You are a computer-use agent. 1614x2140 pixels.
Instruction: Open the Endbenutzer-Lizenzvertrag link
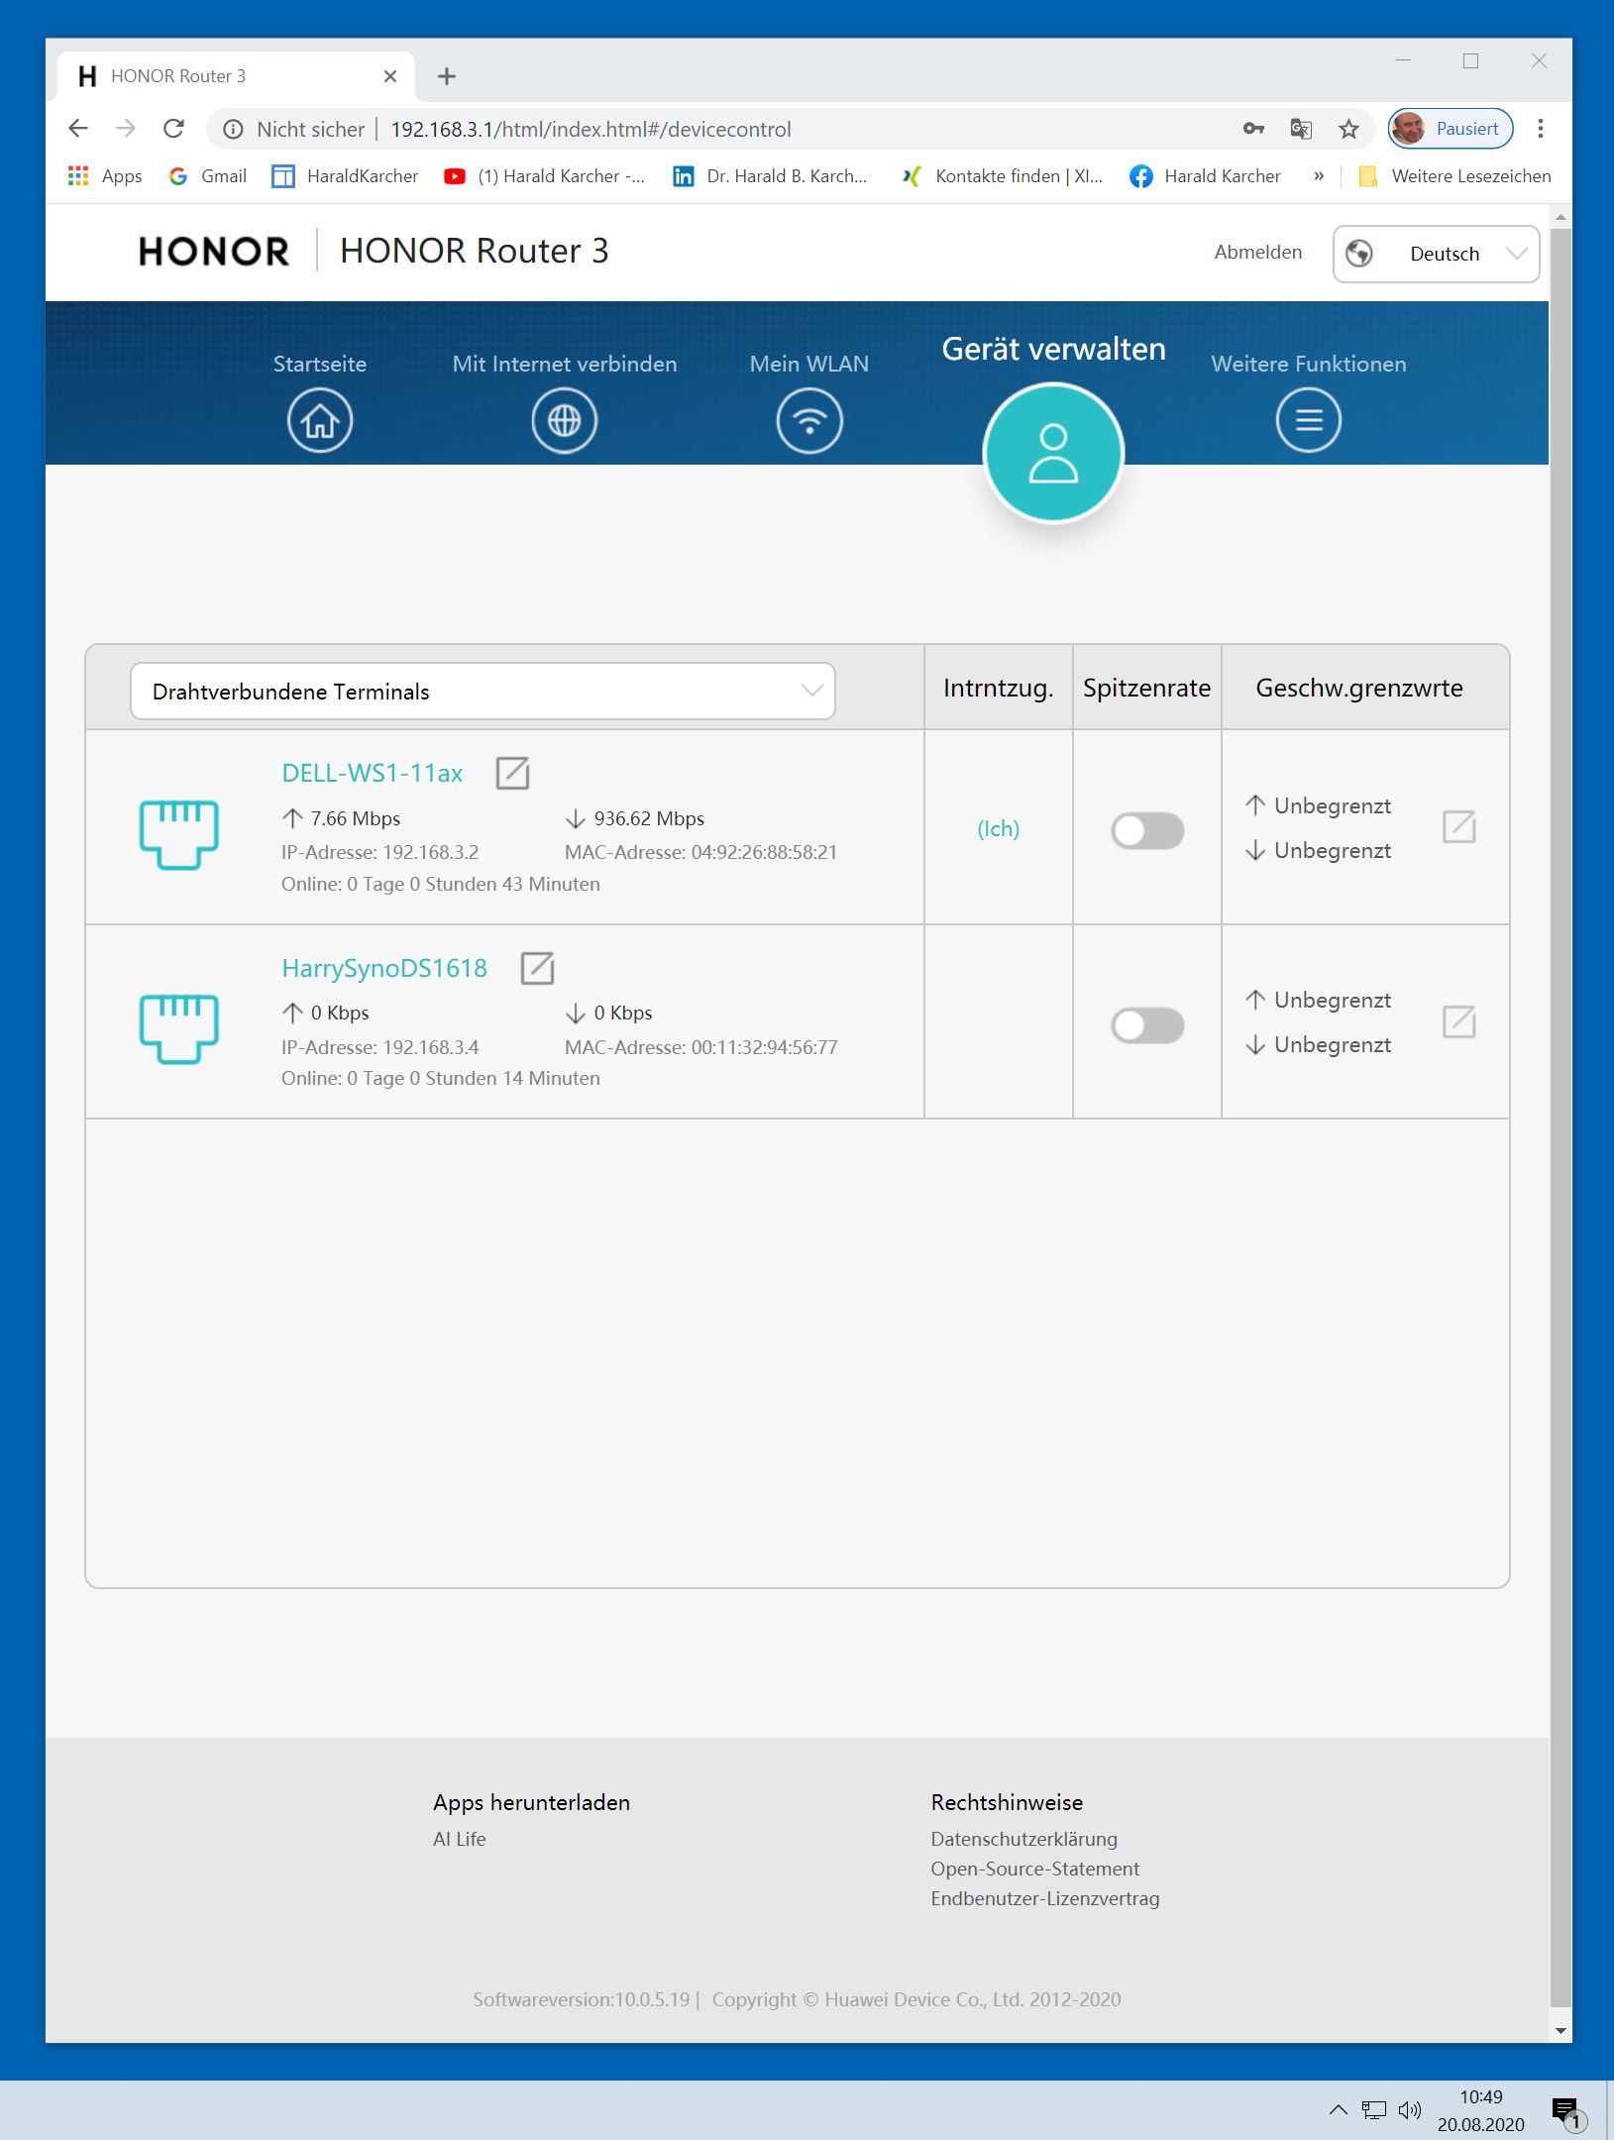click(x=1045, y=1898)
